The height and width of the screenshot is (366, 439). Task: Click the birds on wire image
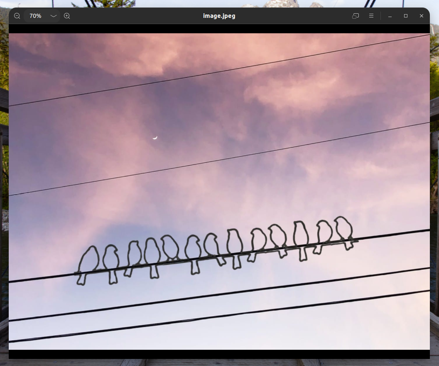pos(219,191)
